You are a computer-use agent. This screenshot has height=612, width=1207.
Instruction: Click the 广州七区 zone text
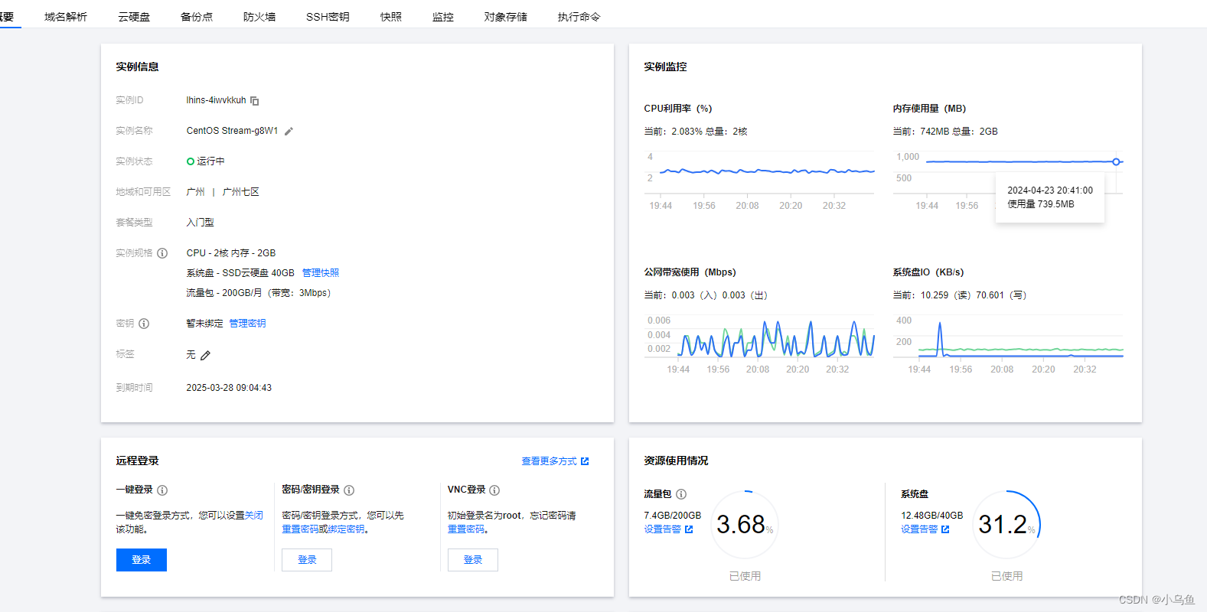[240, 192]
